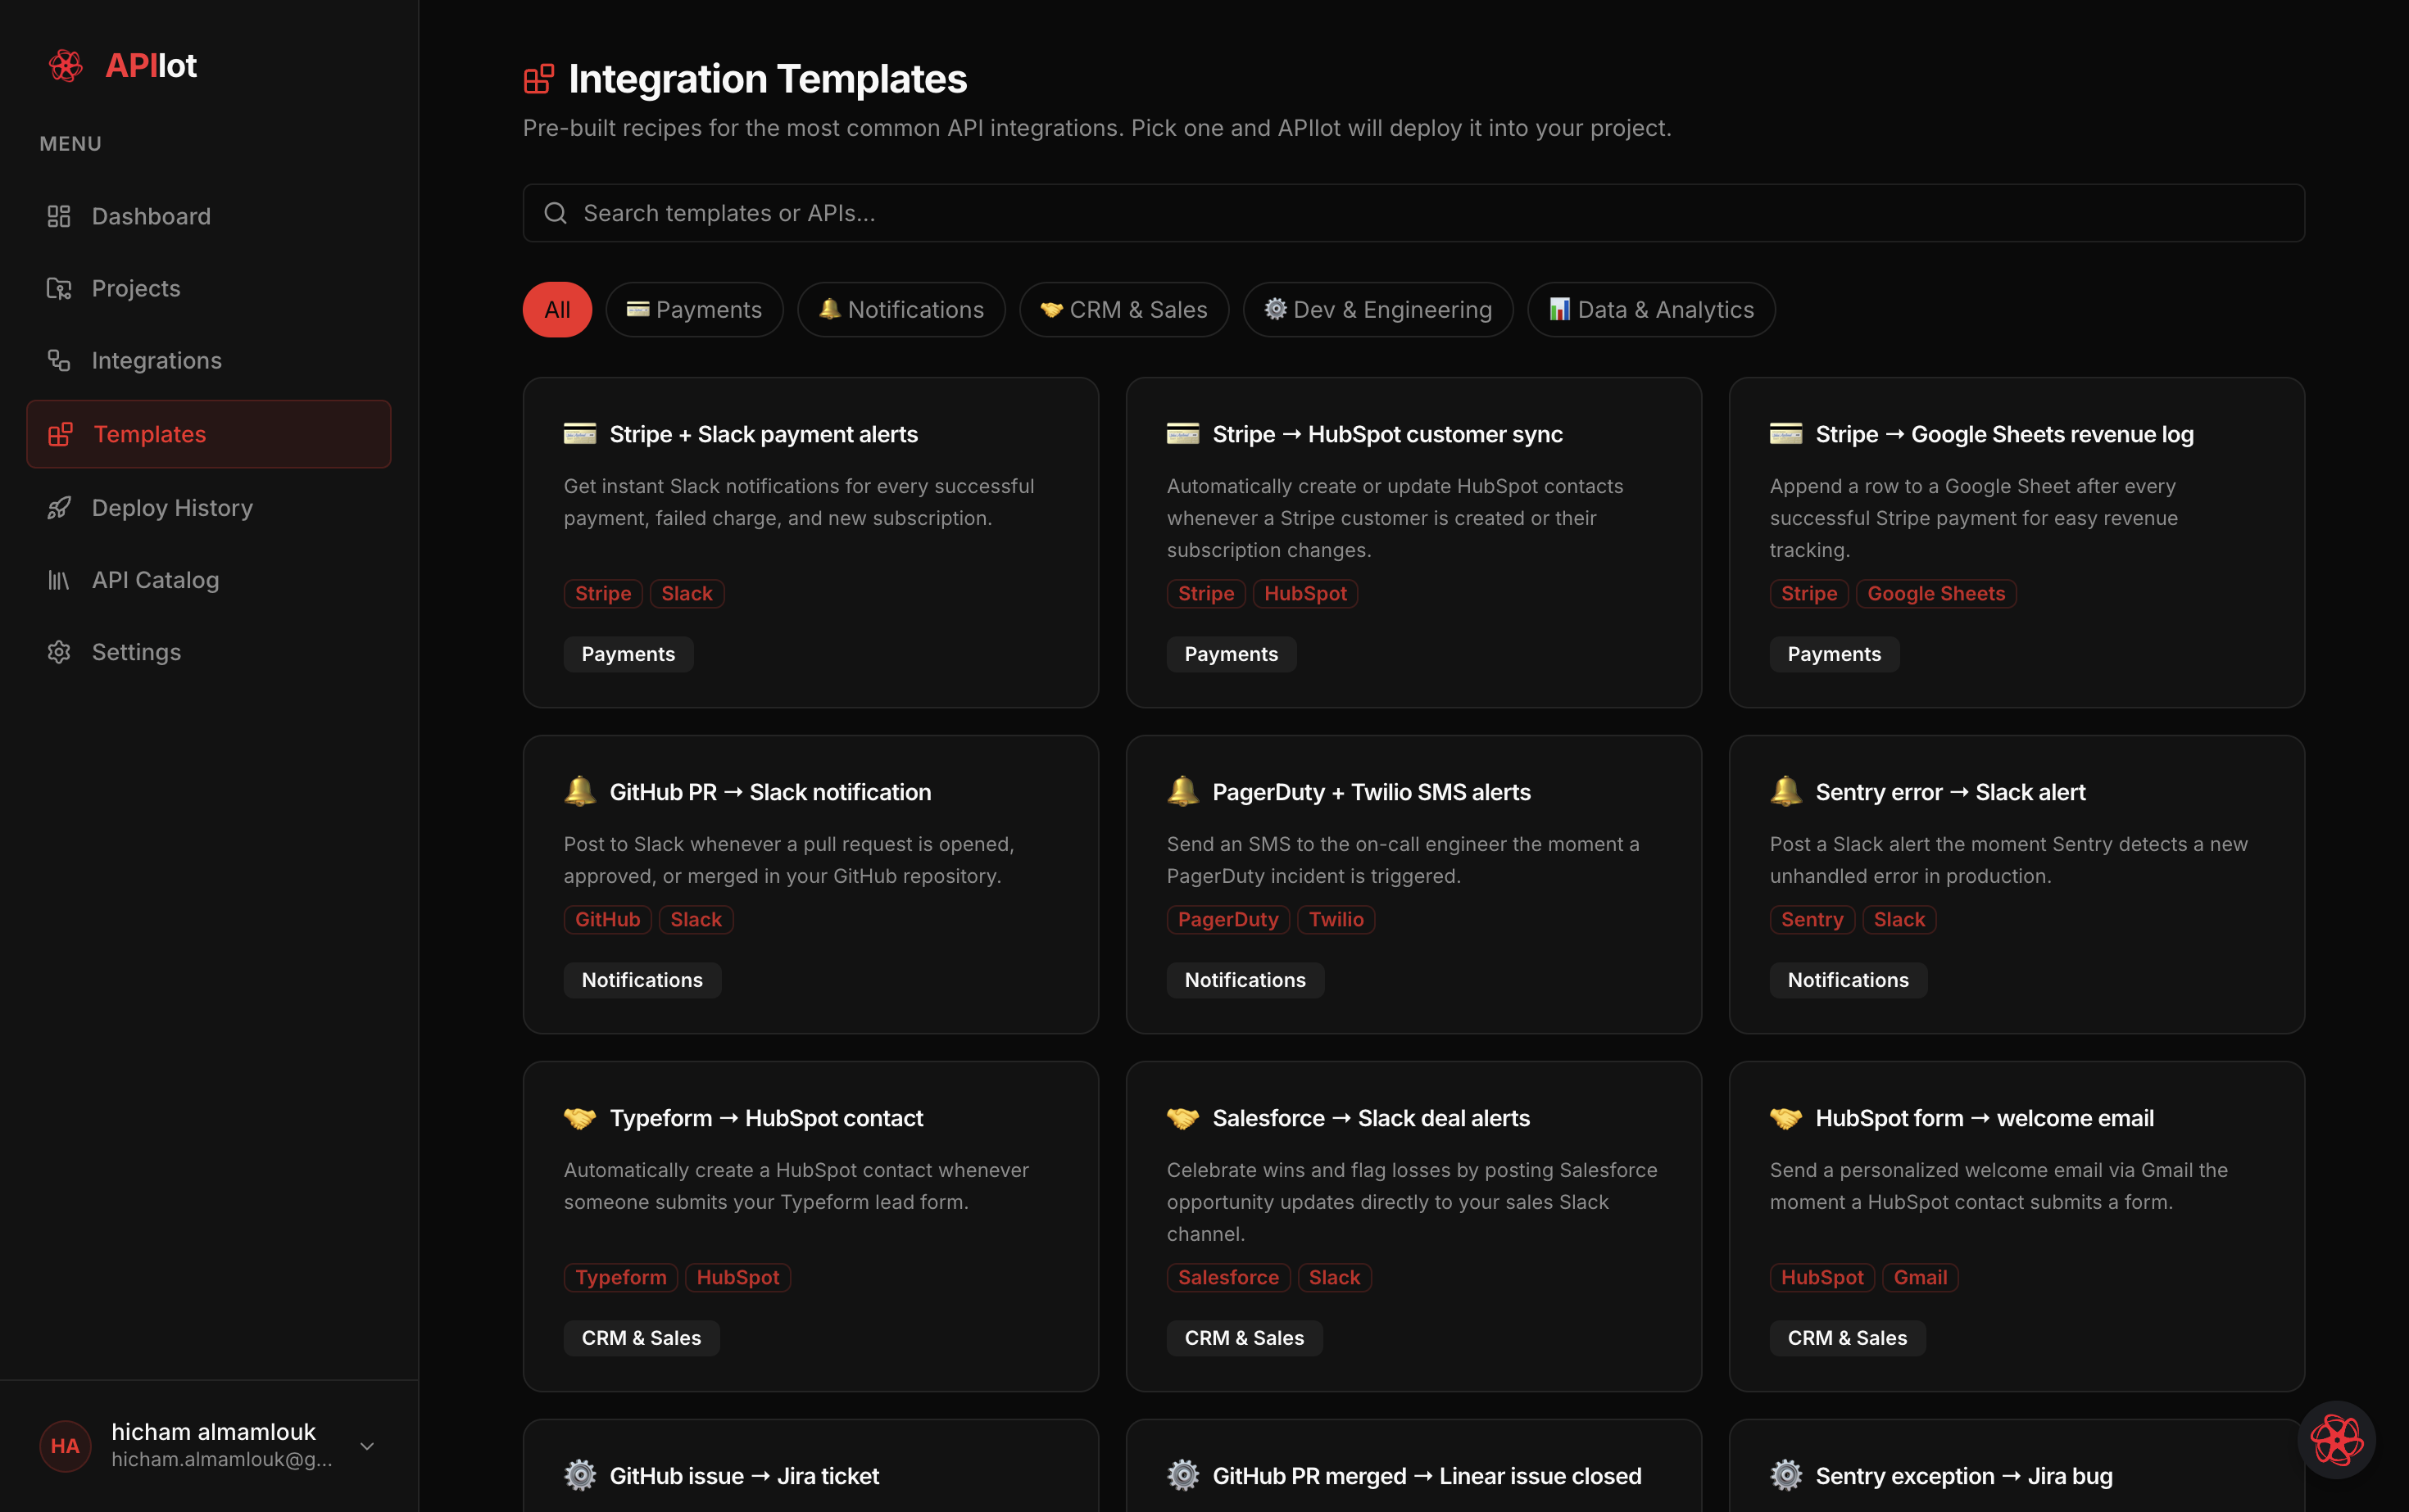The height and width of the screenshot is (1512, 2409).
Task: Open Stripe + Slack payment alerts template
Action: (x=810, y=542)
